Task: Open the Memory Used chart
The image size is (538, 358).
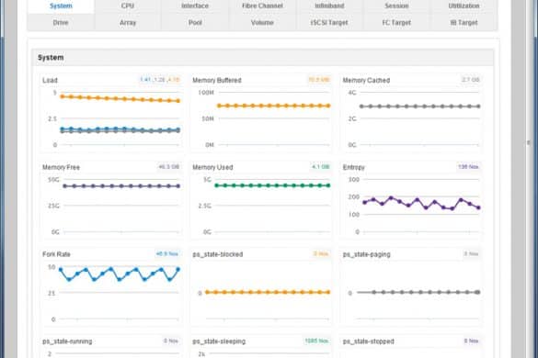Action: [x=261, y=206]
